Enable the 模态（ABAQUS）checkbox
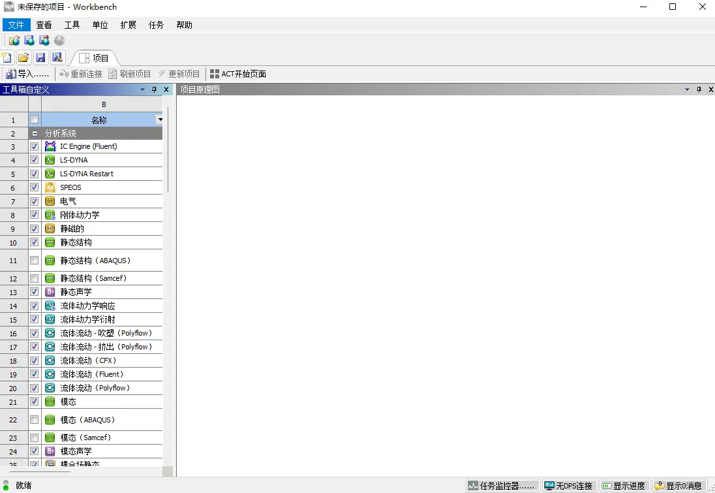715x493 pixels. [x=34, y=419]
